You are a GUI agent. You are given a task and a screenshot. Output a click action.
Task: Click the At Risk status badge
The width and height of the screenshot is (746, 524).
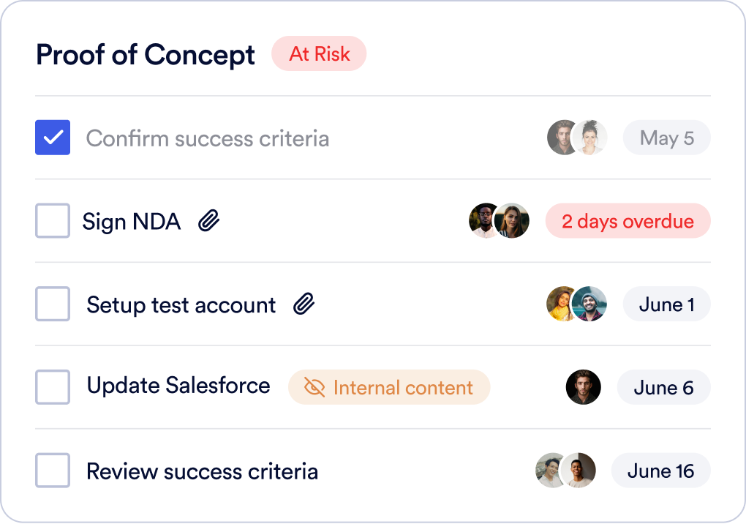[x=319, y=54]
